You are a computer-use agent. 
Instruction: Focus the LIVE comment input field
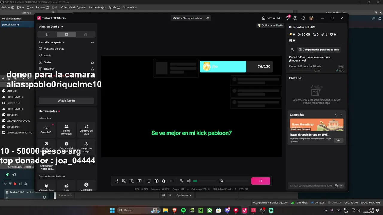(311, 186)
